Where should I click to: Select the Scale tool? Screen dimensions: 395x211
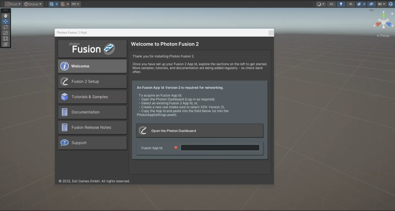pyautogui.click(x=5, y=33)
